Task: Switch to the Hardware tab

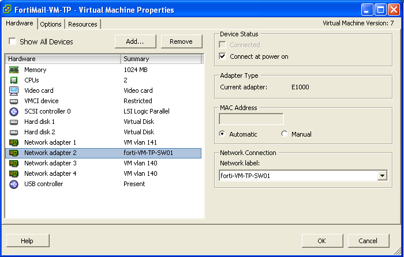Action: pyautogui.click(x=20, y=23)
